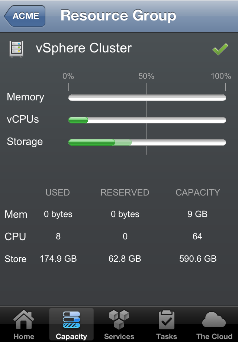238x342 pixels.
Task: Tap the ACME back button
Action: coord(25,16)
